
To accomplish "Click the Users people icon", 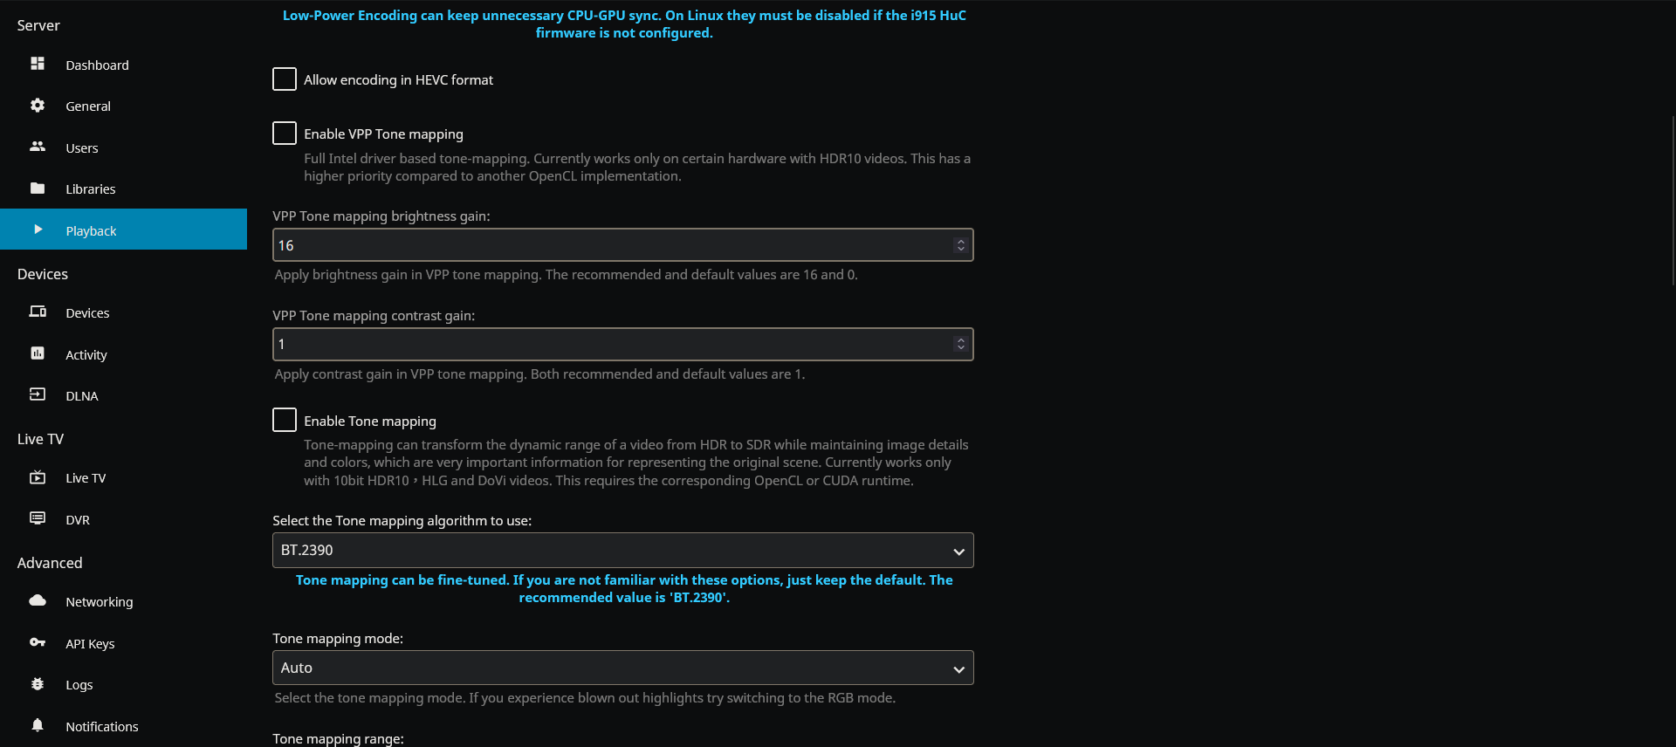I will pyautogui.click(x=38, y=147).
